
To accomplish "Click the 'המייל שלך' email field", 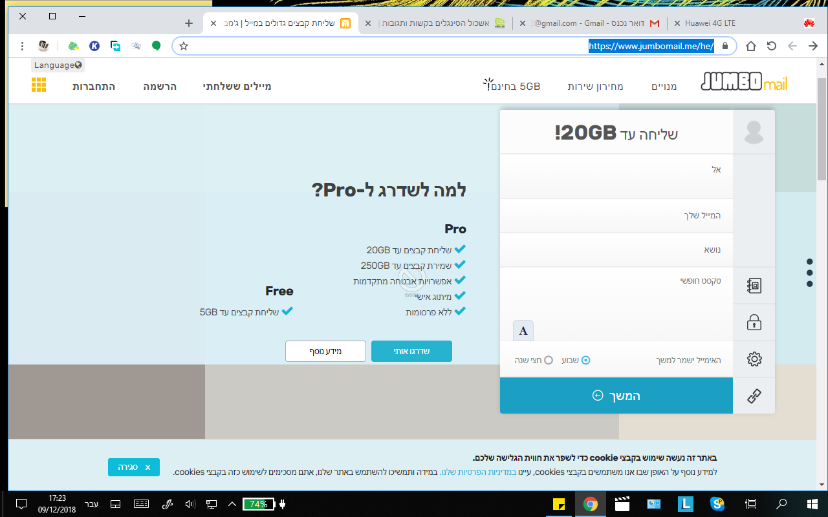I will point(616,216).
